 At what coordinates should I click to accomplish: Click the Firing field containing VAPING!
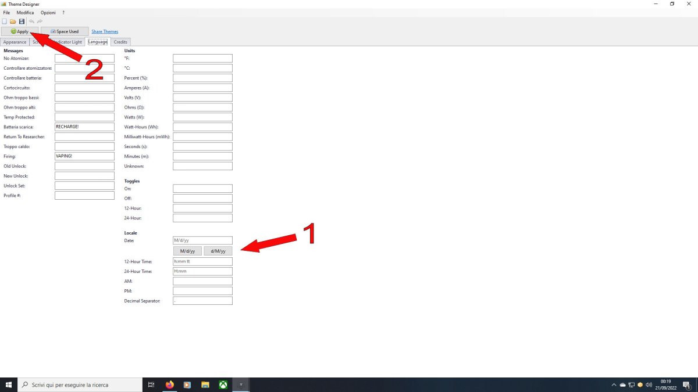84,156
